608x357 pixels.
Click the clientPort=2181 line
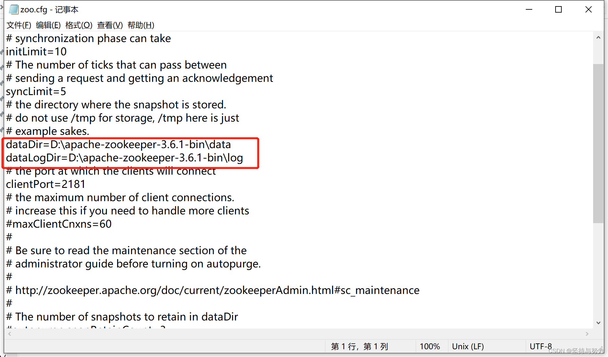pyautogui.click(x=46, y=184)
